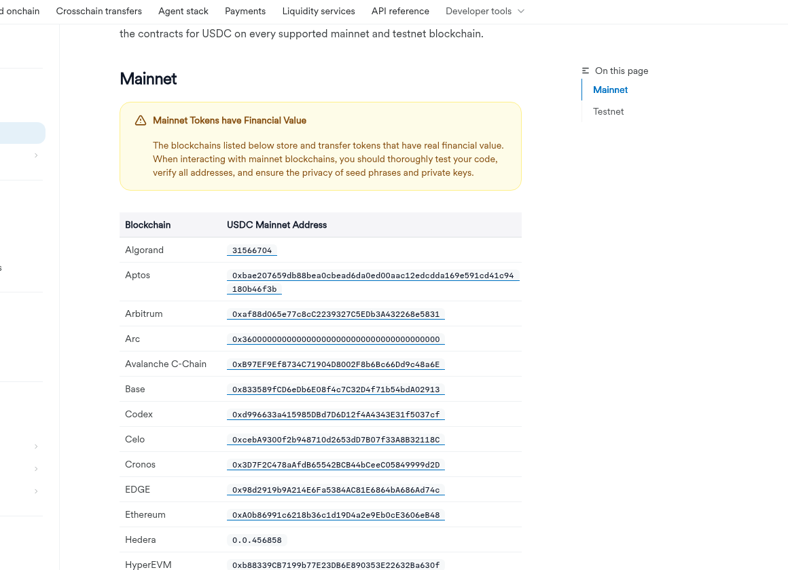Image resolution: width=788 pixels, height=570 pixels.
Task: Click the warning triangle icon in callout
Action: (x=141, y=121)
